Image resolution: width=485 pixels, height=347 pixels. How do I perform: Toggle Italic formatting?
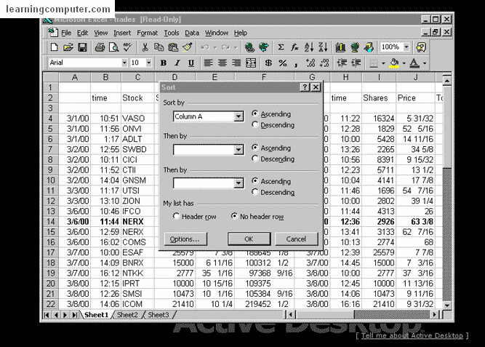click(x=177, y=63)
